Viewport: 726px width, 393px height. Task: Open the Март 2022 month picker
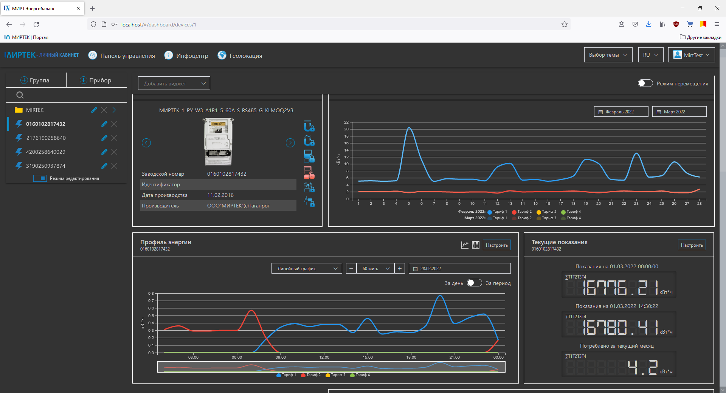click(x=679, y=111)
